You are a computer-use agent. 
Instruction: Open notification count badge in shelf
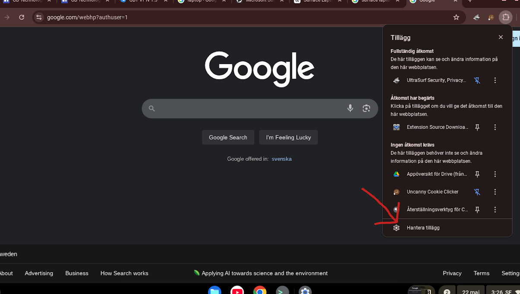click(x=447, y=291)
